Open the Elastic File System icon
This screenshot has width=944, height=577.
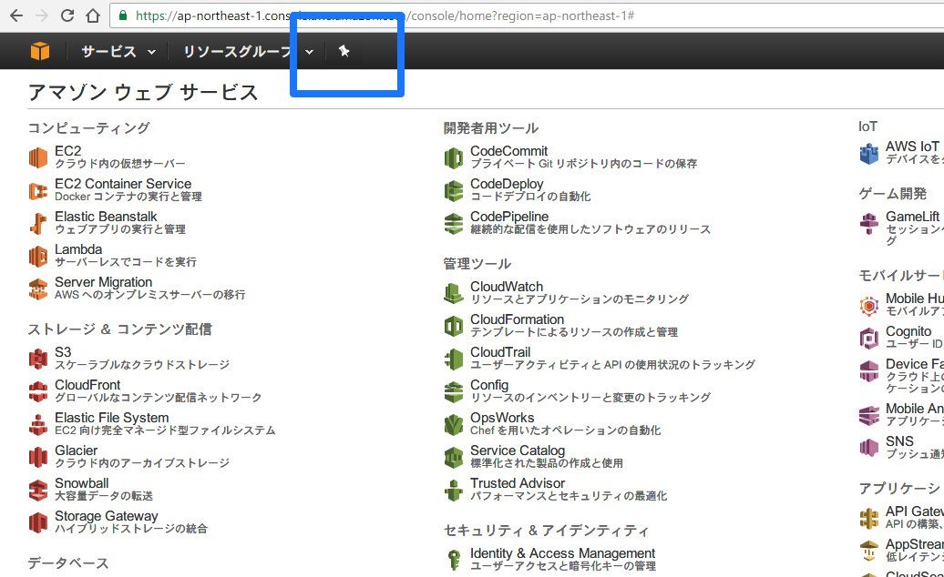pos(38,424)
